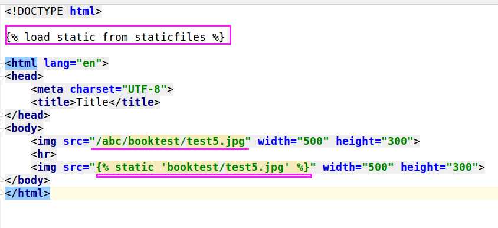Click the meta tag name
498x228 pixels.
coord(50,89)
